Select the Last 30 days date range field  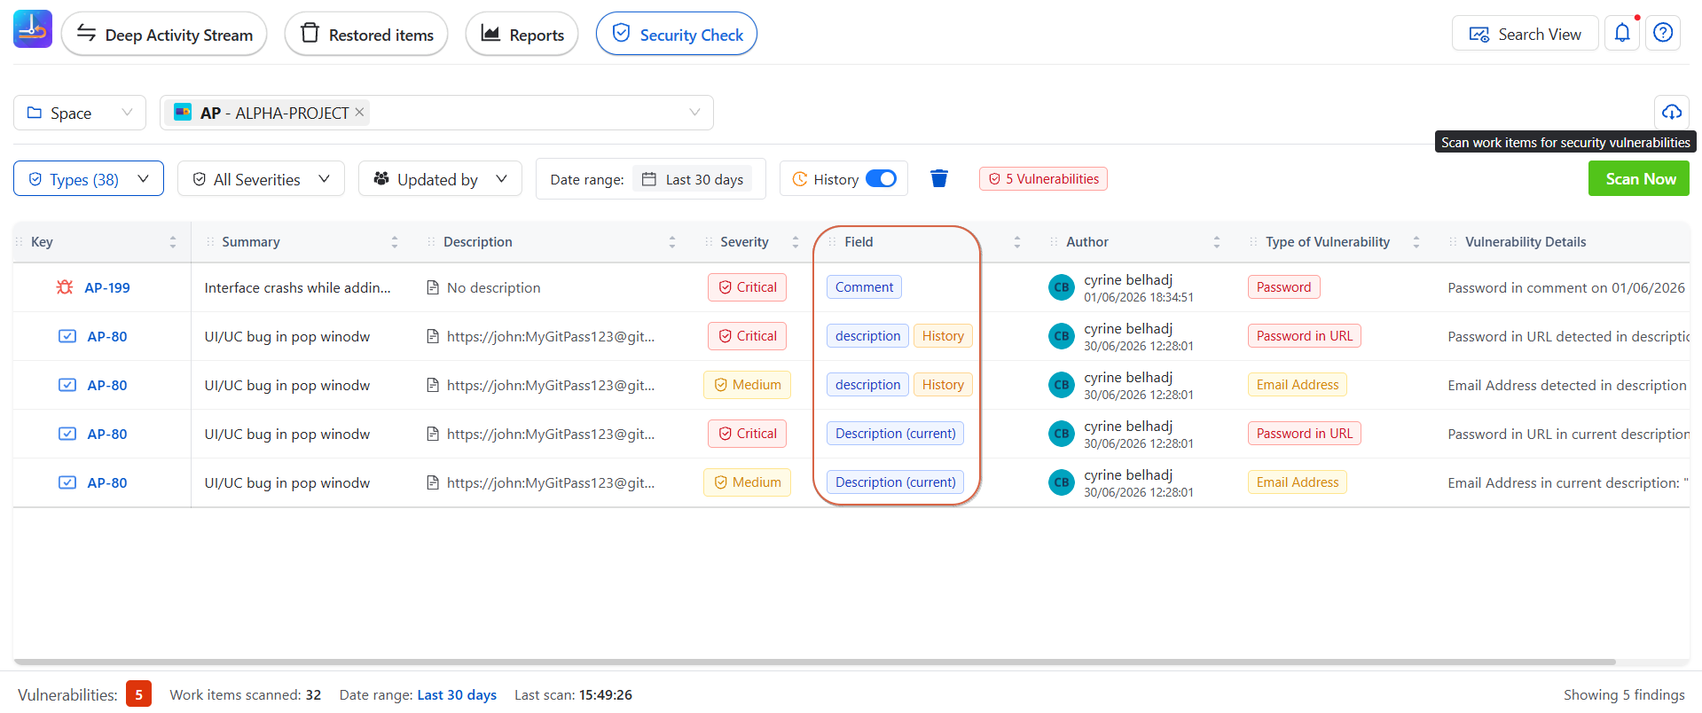693,179
